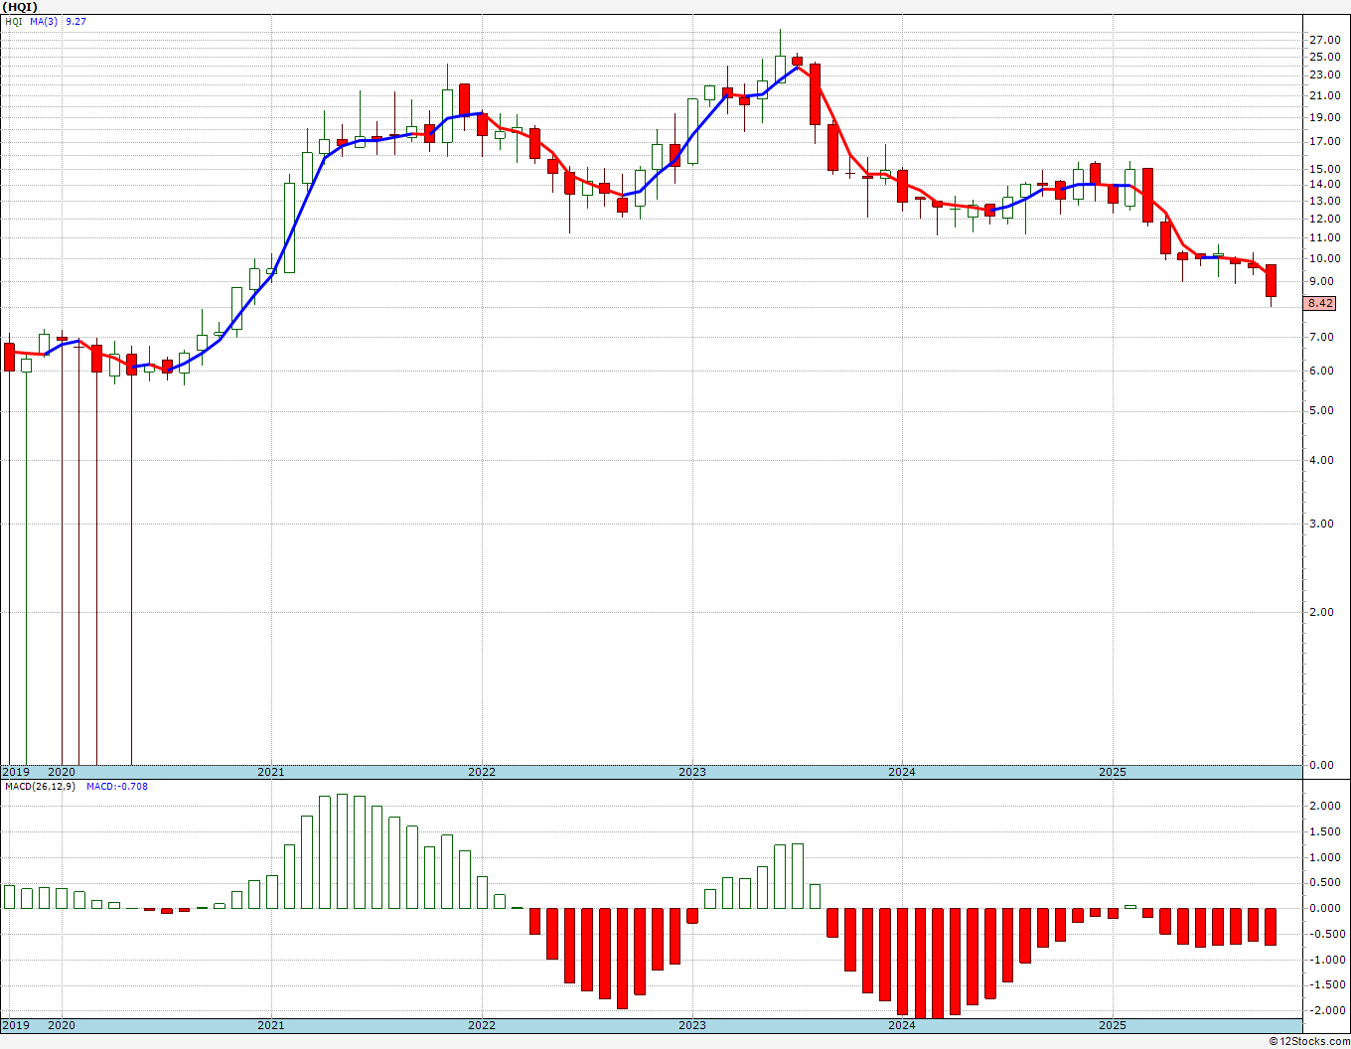This screenshot has width=1351, height=1049.
Task: Click the 21.00 price axis label
Action: coord(1325,95)
